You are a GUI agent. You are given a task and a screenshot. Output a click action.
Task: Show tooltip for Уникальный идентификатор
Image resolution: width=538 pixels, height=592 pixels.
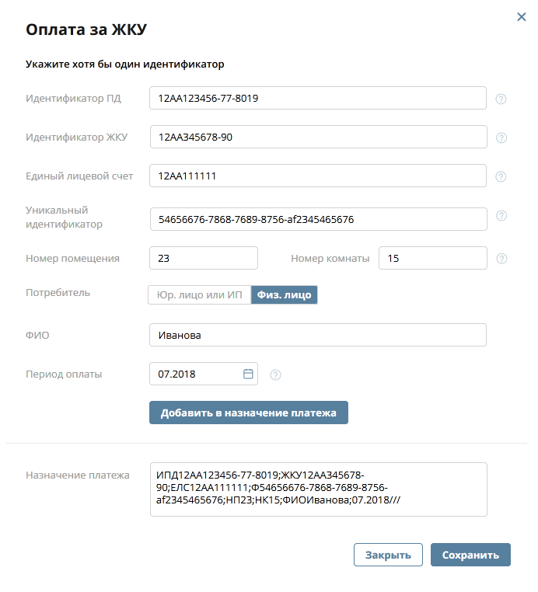coord(501,215)
